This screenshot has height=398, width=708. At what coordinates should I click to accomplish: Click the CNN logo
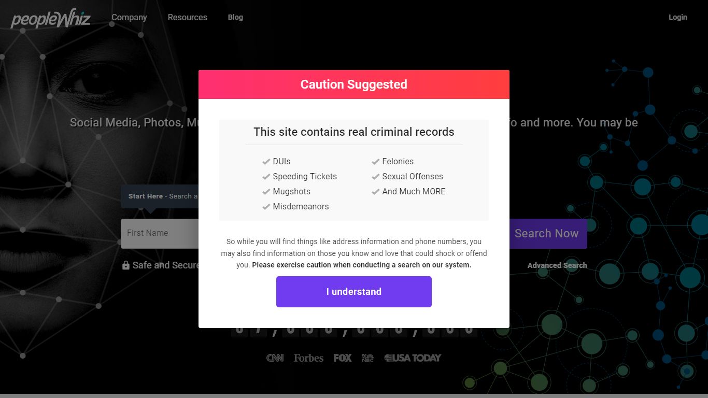click(x=275, y=358)
